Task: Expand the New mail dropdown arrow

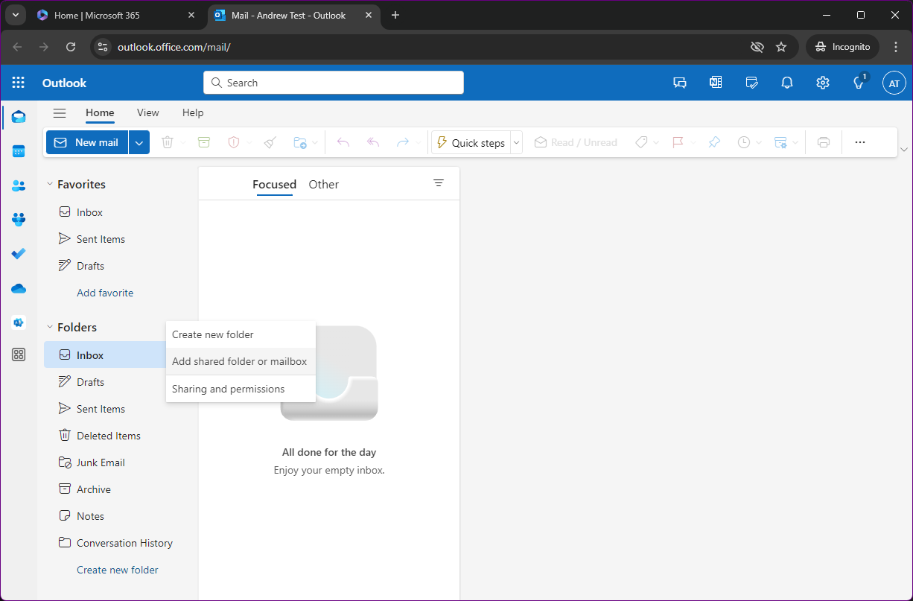Action: pyautogui.click(x=139, y=142)
